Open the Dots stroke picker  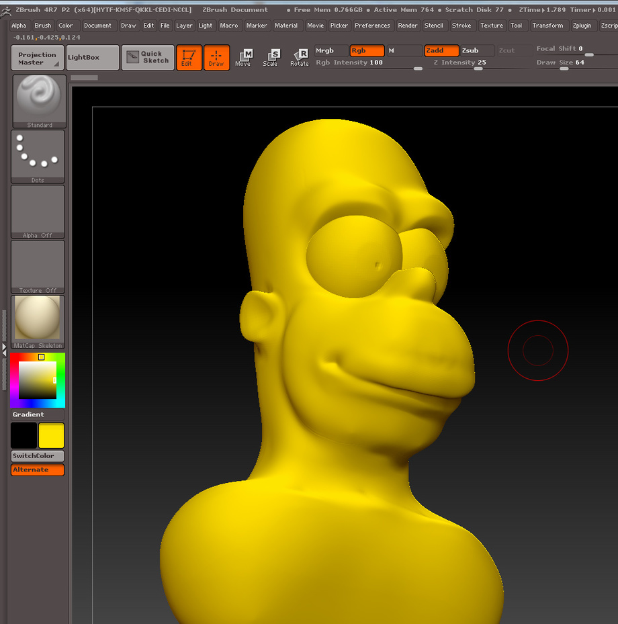pos(38,157)
